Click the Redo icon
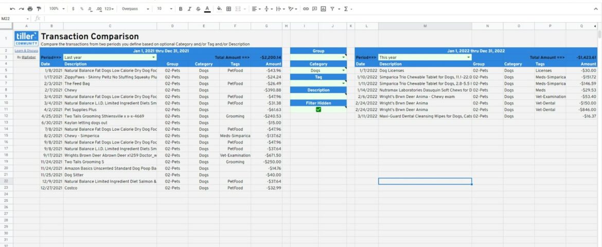The image size is (602, 247). point(22,8)
